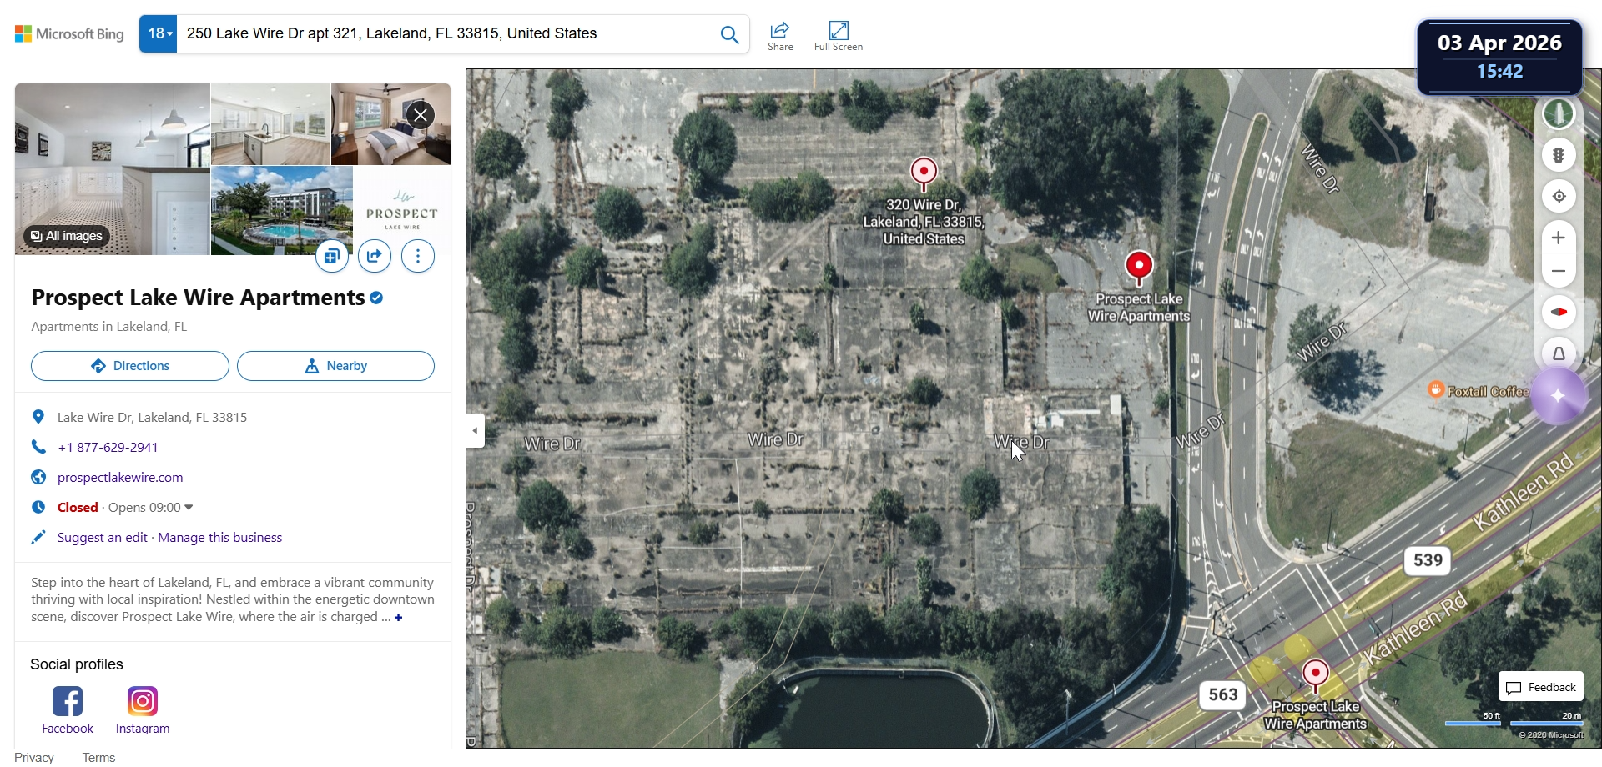Open the map style selector button

1559,113
